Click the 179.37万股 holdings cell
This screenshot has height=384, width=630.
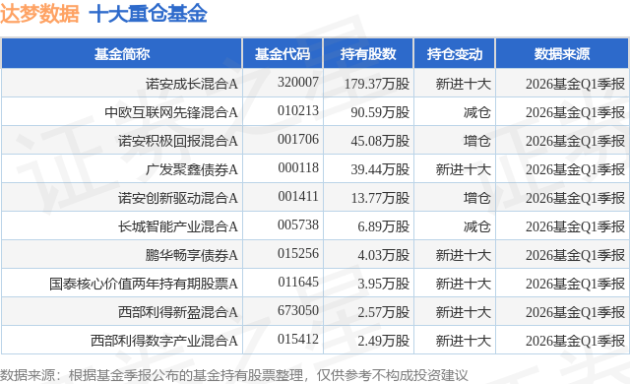377,84
